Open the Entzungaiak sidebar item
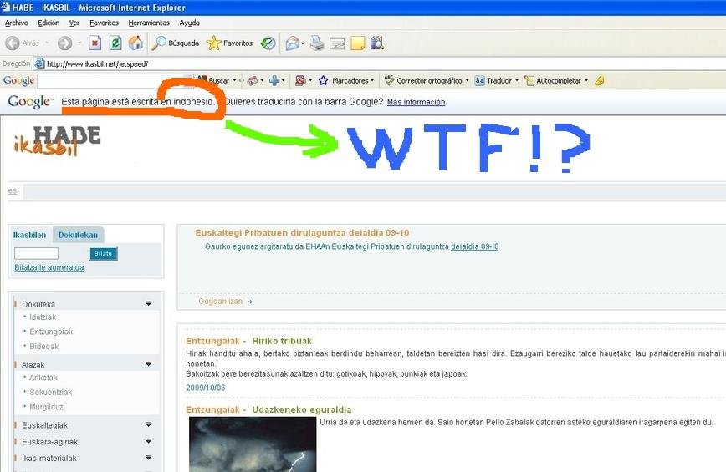Viewport: 726px width, 472px height. click(51, 332)
